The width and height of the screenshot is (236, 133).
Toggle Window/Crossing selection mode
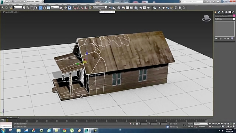(x=36, y=8)
